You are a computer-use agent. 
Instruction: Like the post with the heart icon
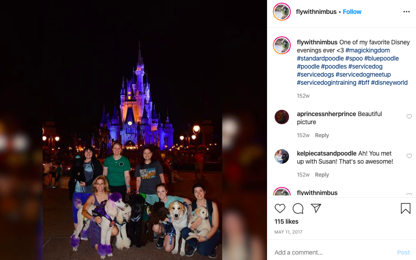280,208
